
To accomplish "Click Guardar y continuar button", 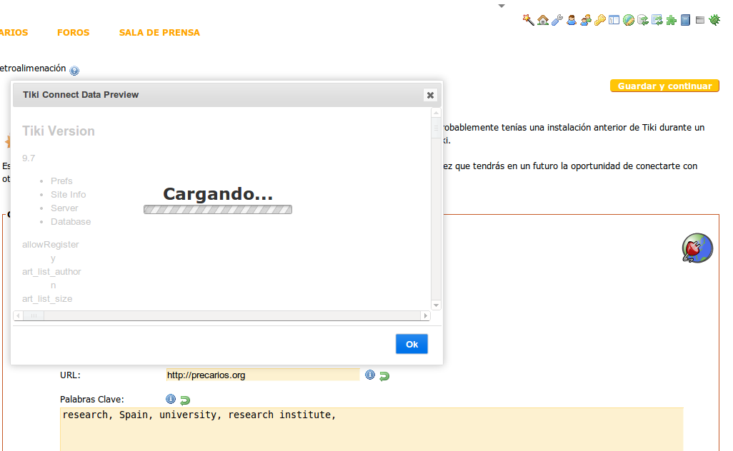I will tap(664, 86).
